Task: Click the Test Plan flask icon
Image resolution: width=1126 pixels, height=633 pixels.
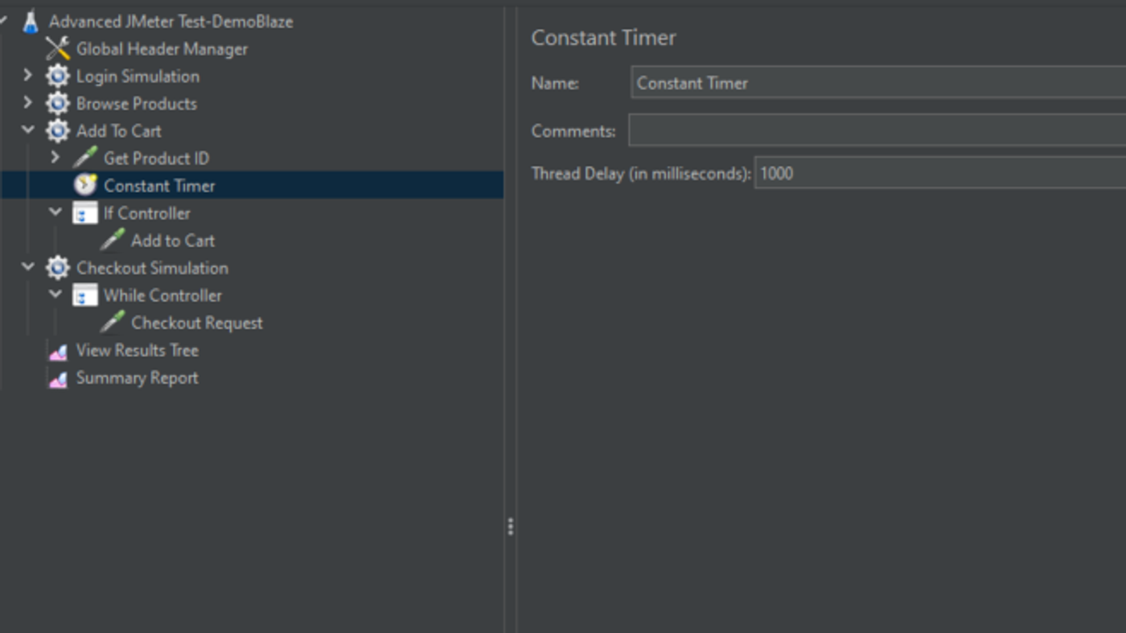Action: tap(31, 22)
